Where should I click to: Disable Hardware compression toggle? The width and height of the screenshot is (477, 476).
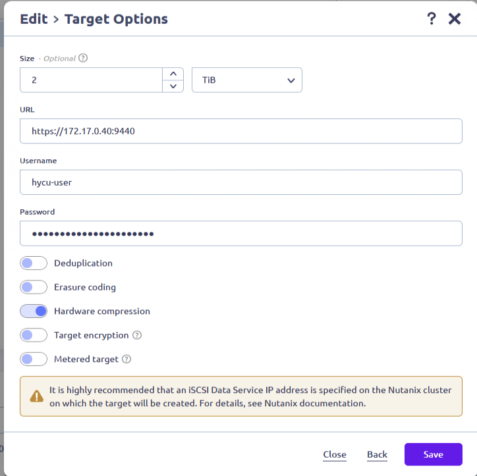[x=34, y=311]
